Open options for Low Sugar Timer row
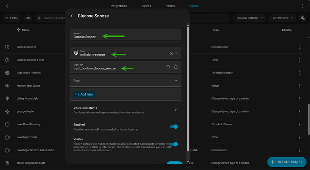The image size is (310, 170). click(x=299, y=137)
